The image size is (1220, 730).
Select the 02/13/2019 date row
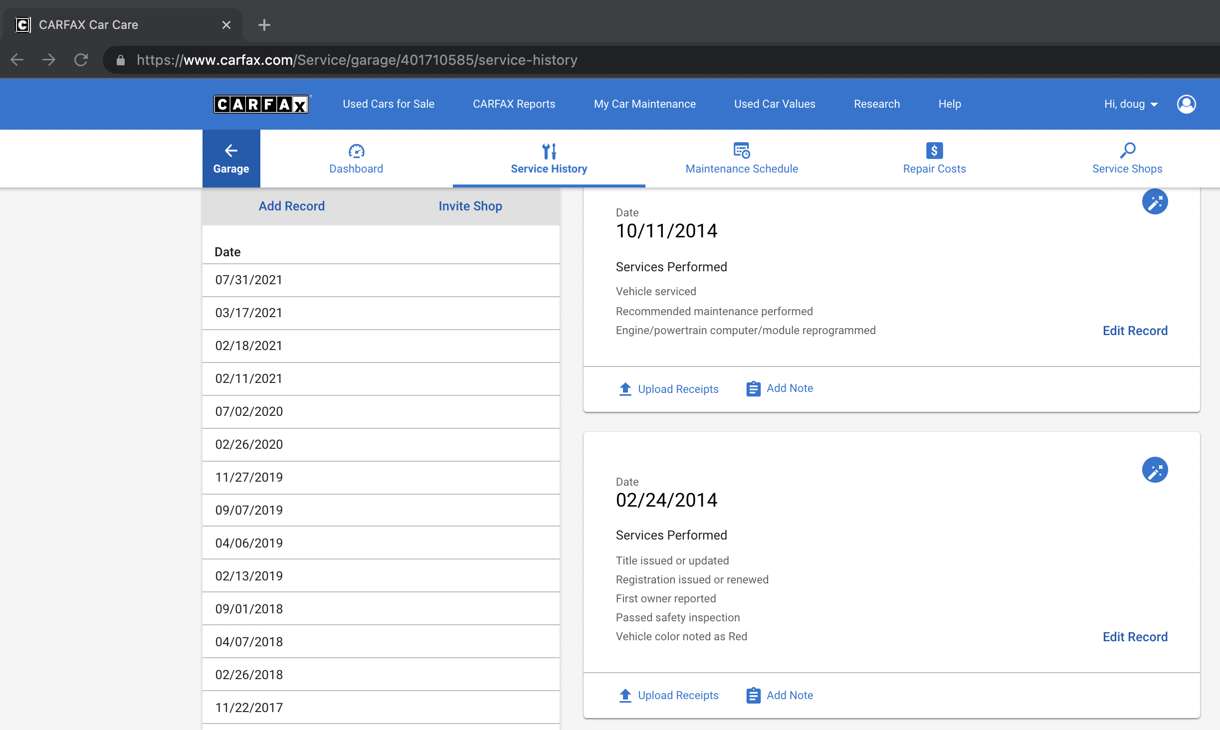381,576
